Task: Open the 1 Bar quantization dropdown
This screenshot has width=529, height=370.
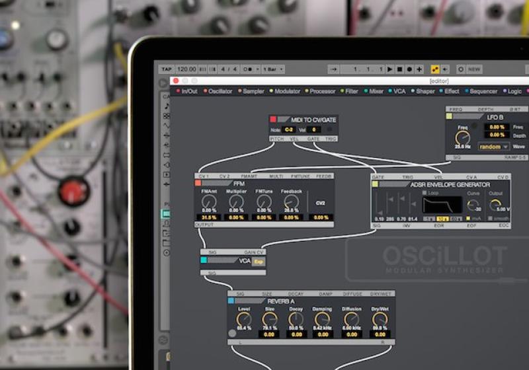Action: pos(273,69)
